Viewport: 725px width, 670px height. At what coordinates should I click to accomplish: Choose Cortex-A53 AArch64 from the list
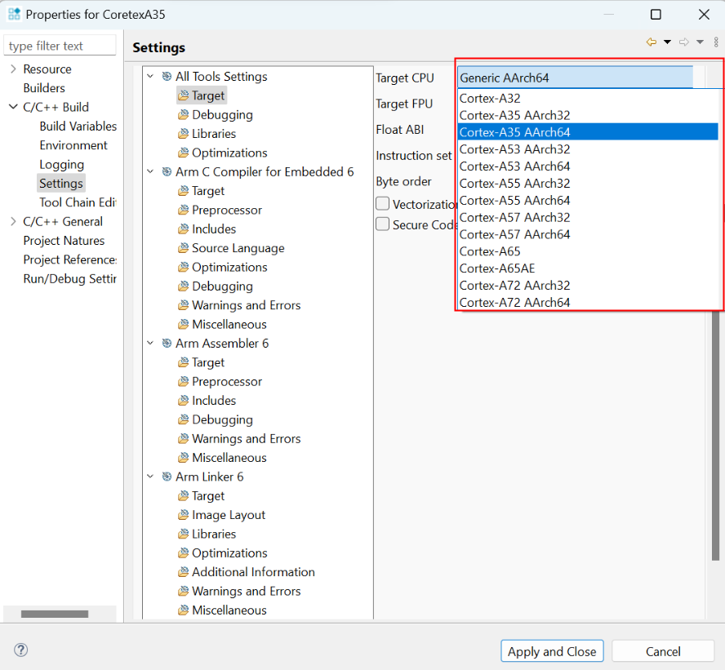pyautogui.click(x=514, y=166)
